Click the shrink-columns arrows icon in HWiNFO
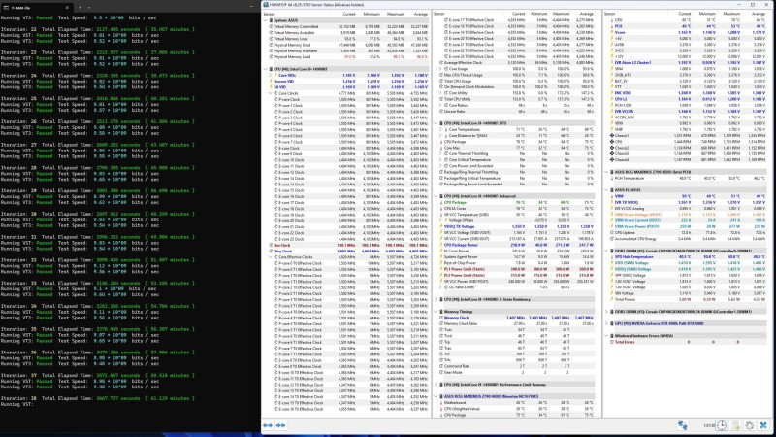 (x=281, y=425)
